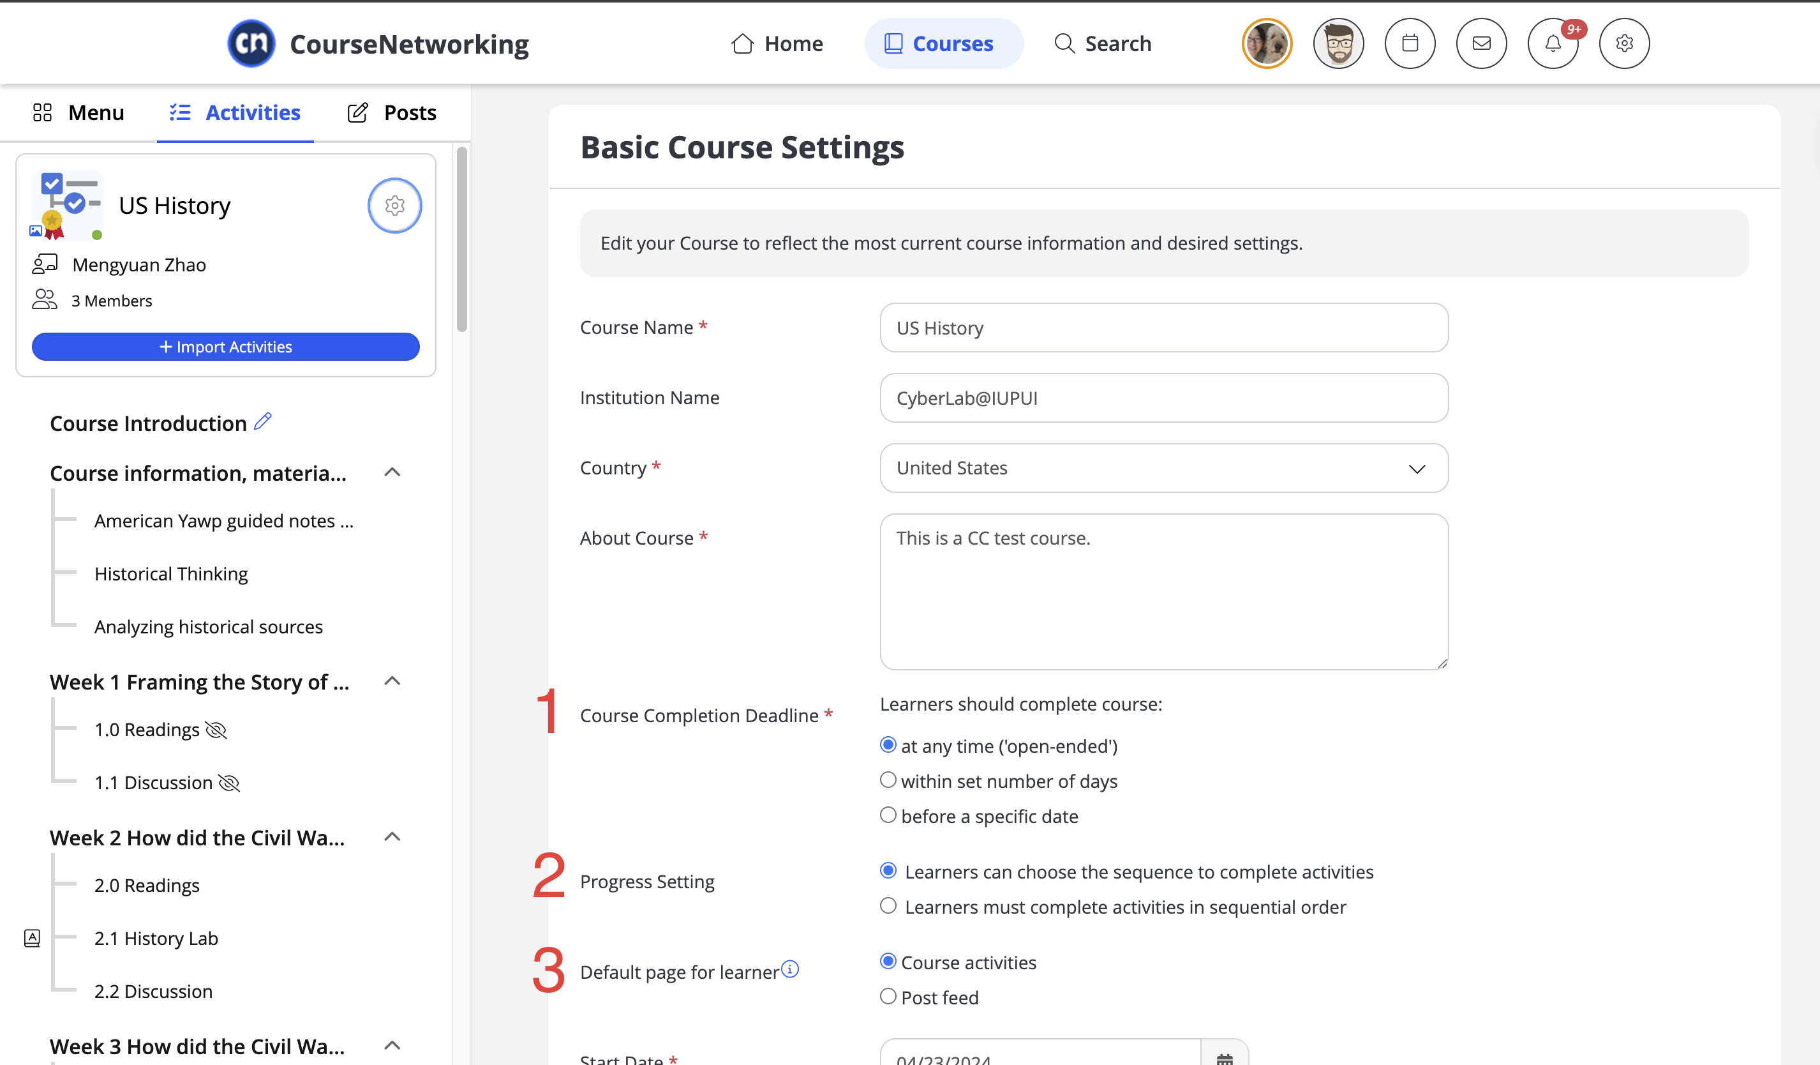
Task: Edit Course Introduction with pencil icon
Action: coord(263,421)
